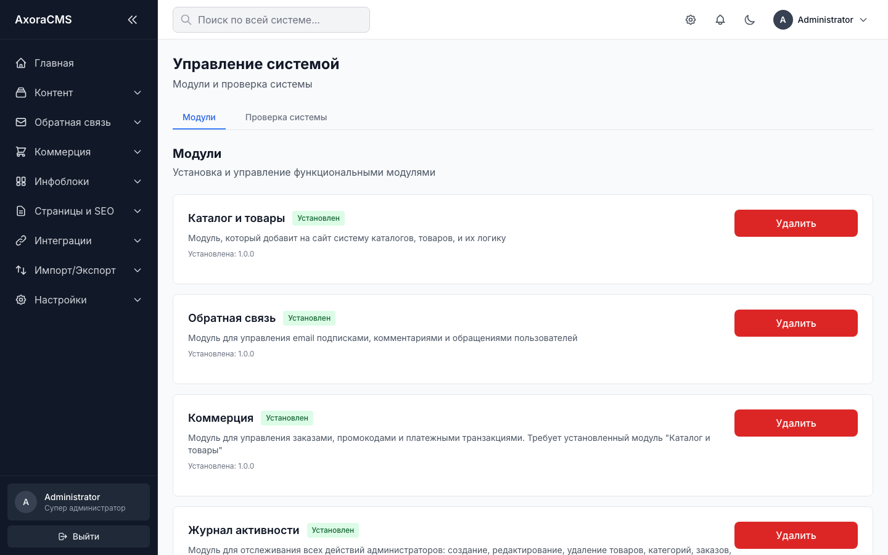Expand the Контент menu chevron
The width and height of the screenshot is (888, 555).
point(138,92)
